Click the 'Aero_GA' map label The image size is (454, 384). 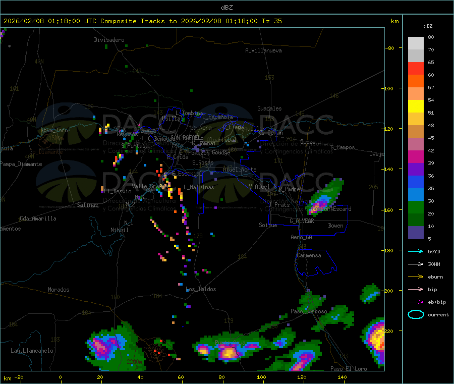pos(301,237)
